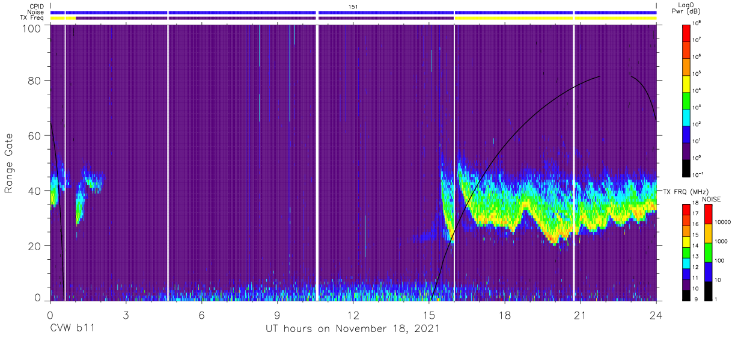738x341 pixels.
Task: Click the CPID value 151
Action: [353, 7]
